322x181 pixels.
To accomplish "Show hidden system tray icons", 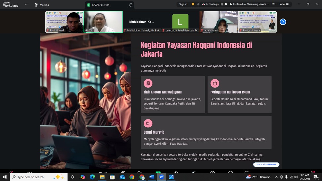I will click(277, 177).
